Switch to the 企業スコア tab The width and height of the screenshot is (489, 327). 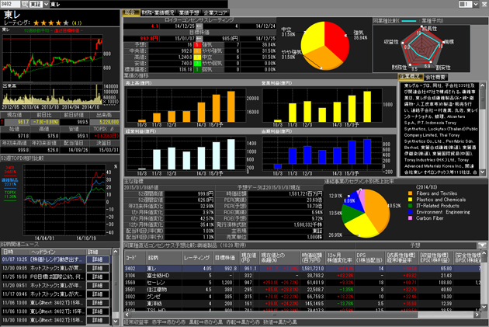[216, 12]
